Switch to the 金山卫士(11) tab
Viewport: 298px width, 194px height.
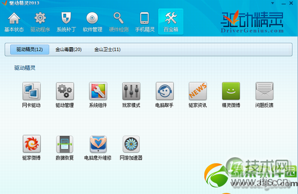coord(107,50)
